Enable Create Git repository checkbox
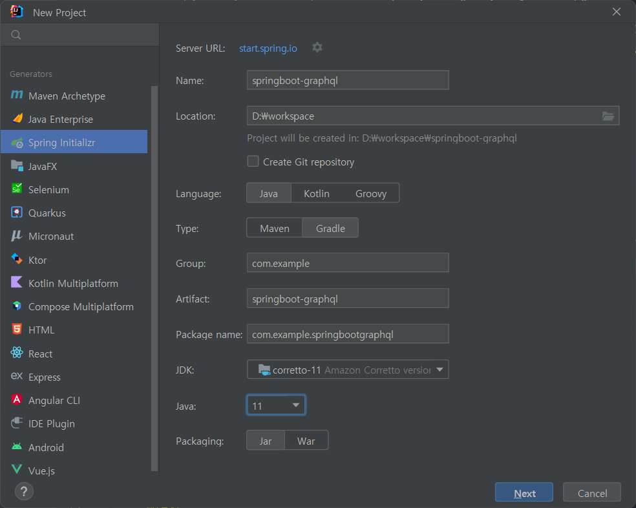 pos(253,162)
